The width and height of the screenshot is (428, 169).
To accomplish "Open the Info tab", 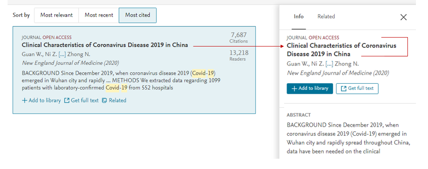I will [x=298, y=17].
